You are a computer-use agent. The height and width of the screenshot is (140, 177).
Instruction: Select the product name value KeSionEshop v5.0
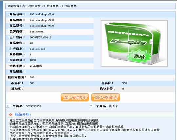pyautogui.click(x=42, y=14)
